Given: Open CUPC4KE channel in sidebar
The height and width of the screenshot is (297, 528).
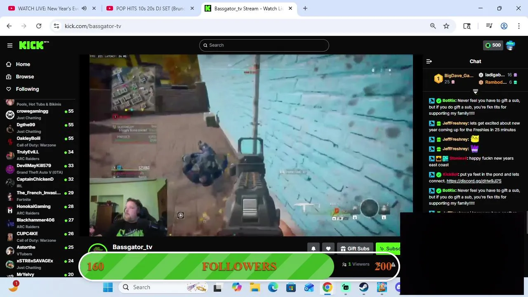Looking at the screenshot, I should (x=40, y=237).
